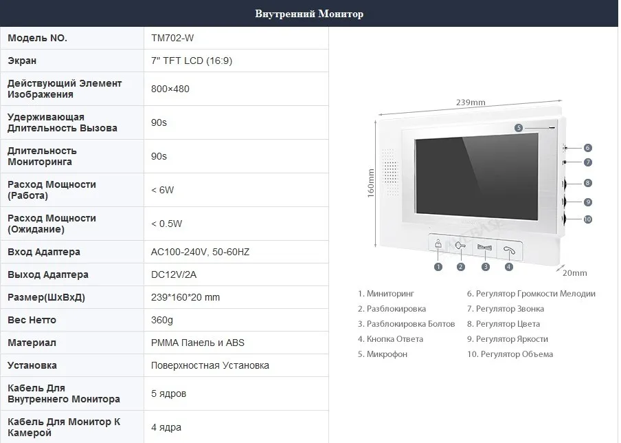Click the monitoring person icon on the device
Image resolution: width=621 pixels, height=443 pixels.
pos(438,244)
